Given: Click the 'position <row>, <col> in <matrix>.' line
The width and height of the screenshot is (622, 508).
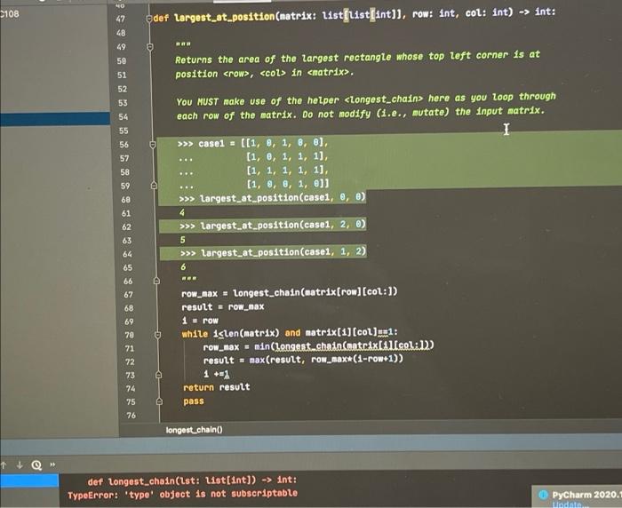Looking at the screenshot, I should coord(265,73).
